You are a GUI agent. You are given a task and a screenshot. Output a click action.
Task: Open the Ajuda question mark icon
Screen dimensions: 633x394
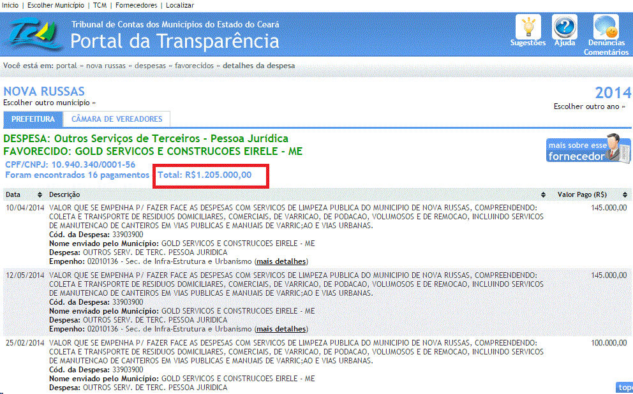[x=564, y=27]
